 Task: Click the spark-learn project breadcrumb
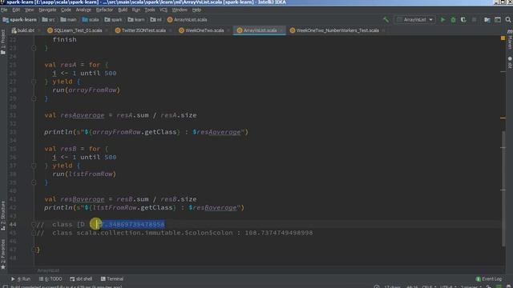point(19,19)
